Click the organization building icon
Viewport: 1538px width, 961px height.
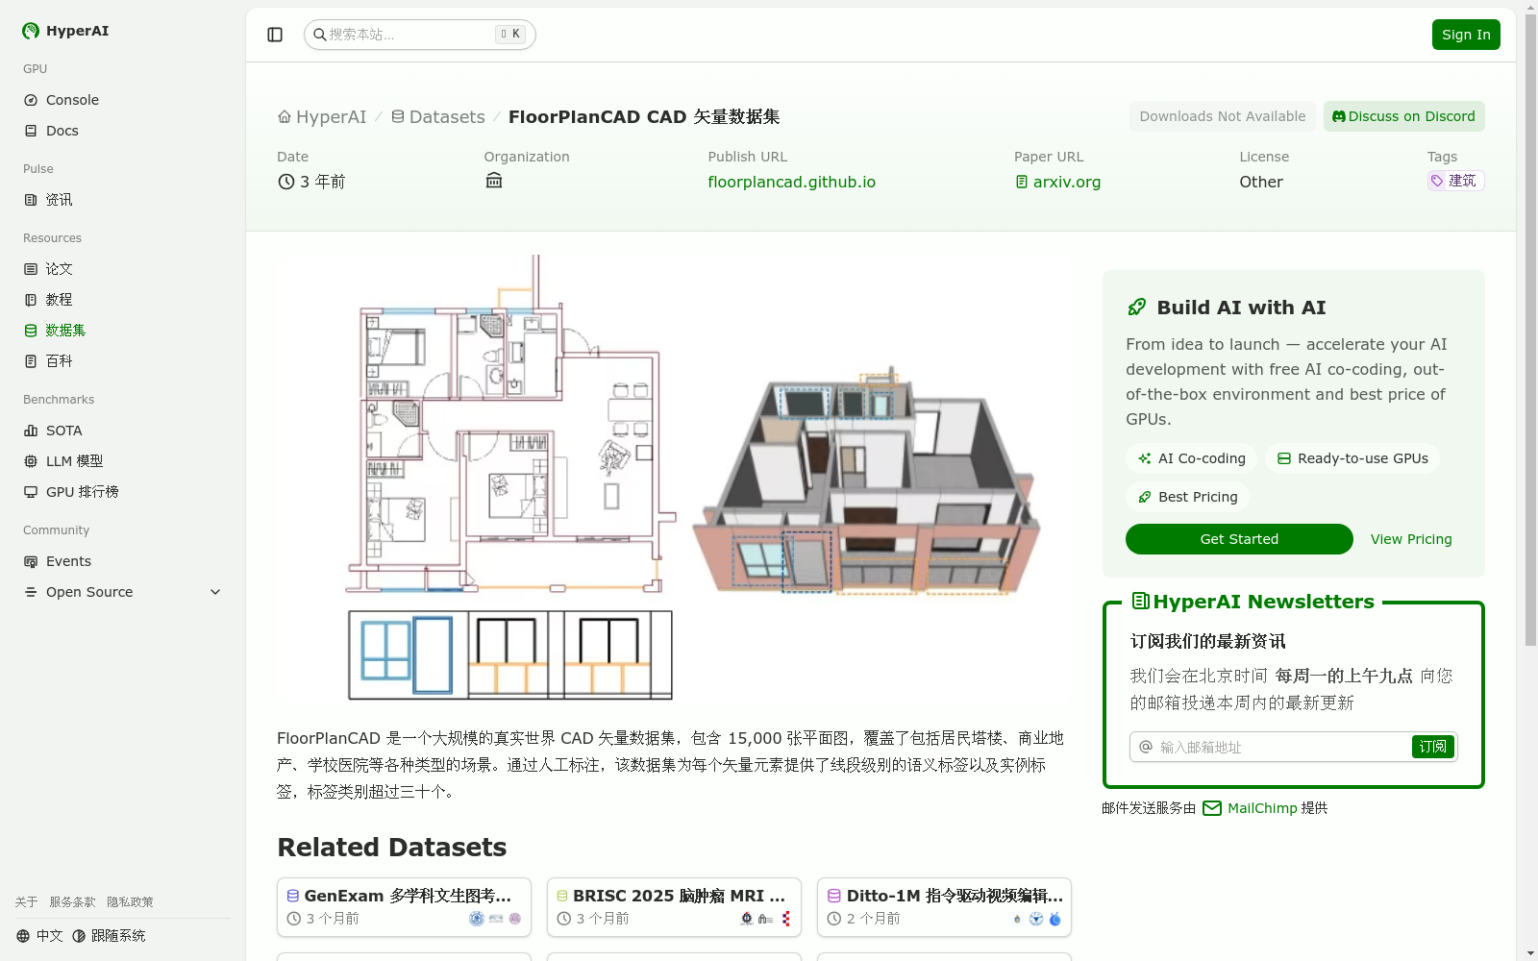(x=494, y=180)
